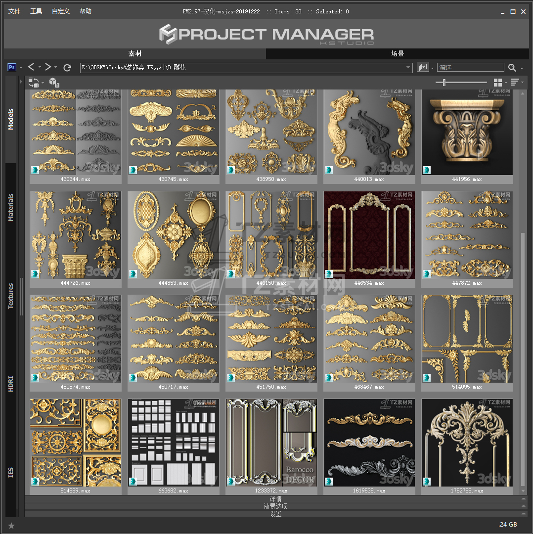533x534 pixels.
Task: Click the sort order icon
Action: (x=515, y=82)
